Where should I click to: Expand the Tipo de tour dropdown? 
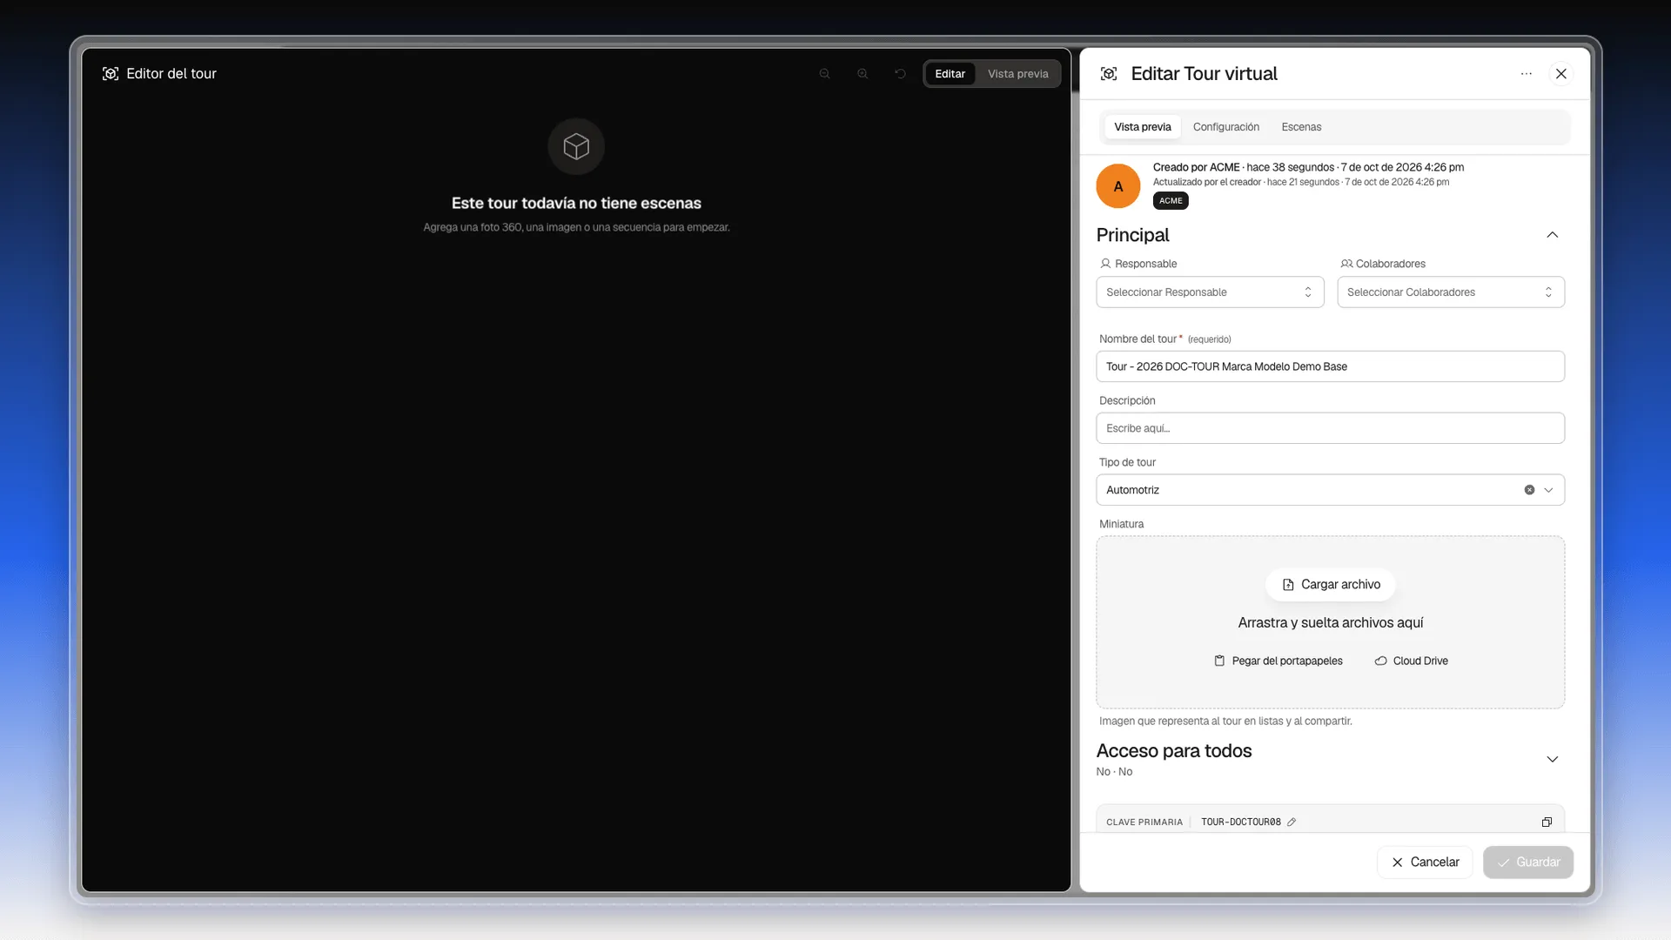coord(1548,490)
